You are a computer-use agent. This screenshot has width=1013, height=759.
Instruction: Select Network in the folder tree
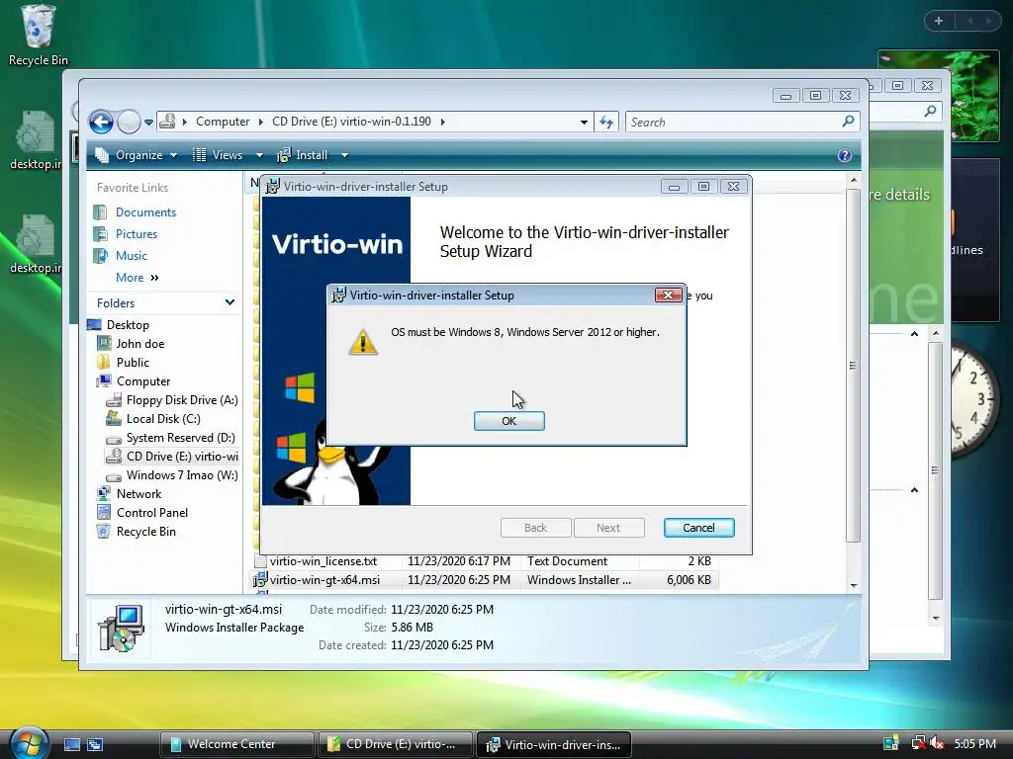[138, 494]
